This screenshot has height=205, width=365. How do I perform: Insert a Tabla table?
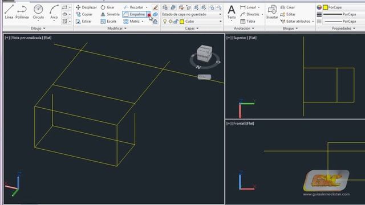pyautogui.click(x=248, y=22)
